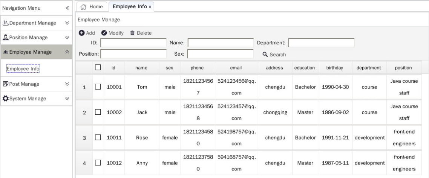Open Department Manage menu
Viewport: 429px width, 178px height.
click(36, 23)
